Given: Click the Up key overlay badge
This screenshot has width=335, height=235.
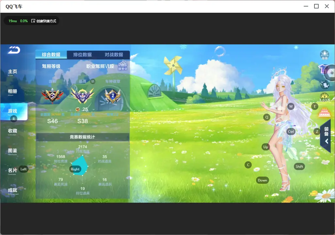Looking at the screenshot, I should point(265,147).
